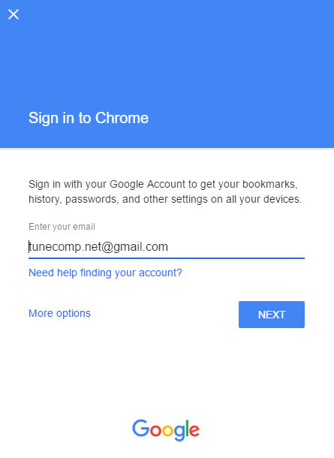Click the blue header banner area

[x=167, y=74]
